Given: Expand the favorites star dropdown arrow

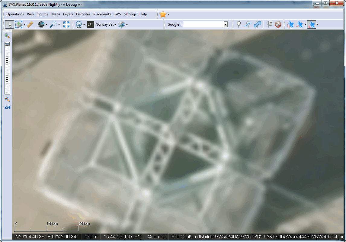Looking at the screenshot, I should coord(168,14).
